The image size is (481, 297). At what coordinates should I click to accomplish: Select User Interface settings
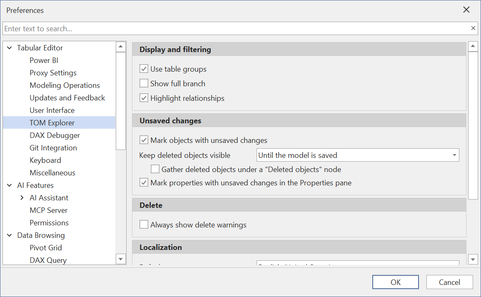pos(52,110)
